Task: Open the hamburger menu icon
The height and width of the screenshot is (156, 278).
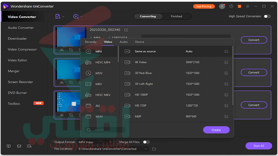Action: tap(247, 6)
